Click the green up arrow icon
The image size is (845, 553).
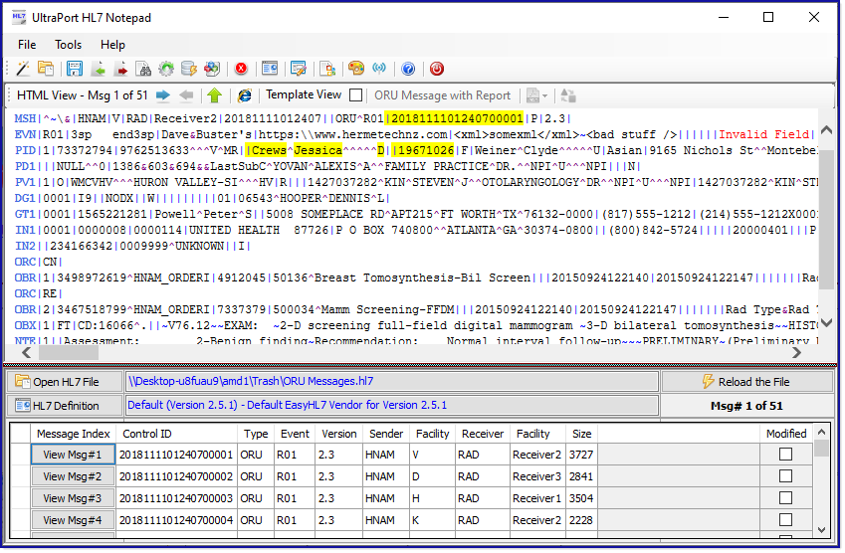click(214, 95)
